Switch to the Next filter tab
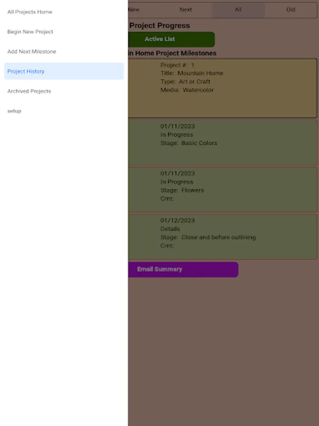 point(186,10)
